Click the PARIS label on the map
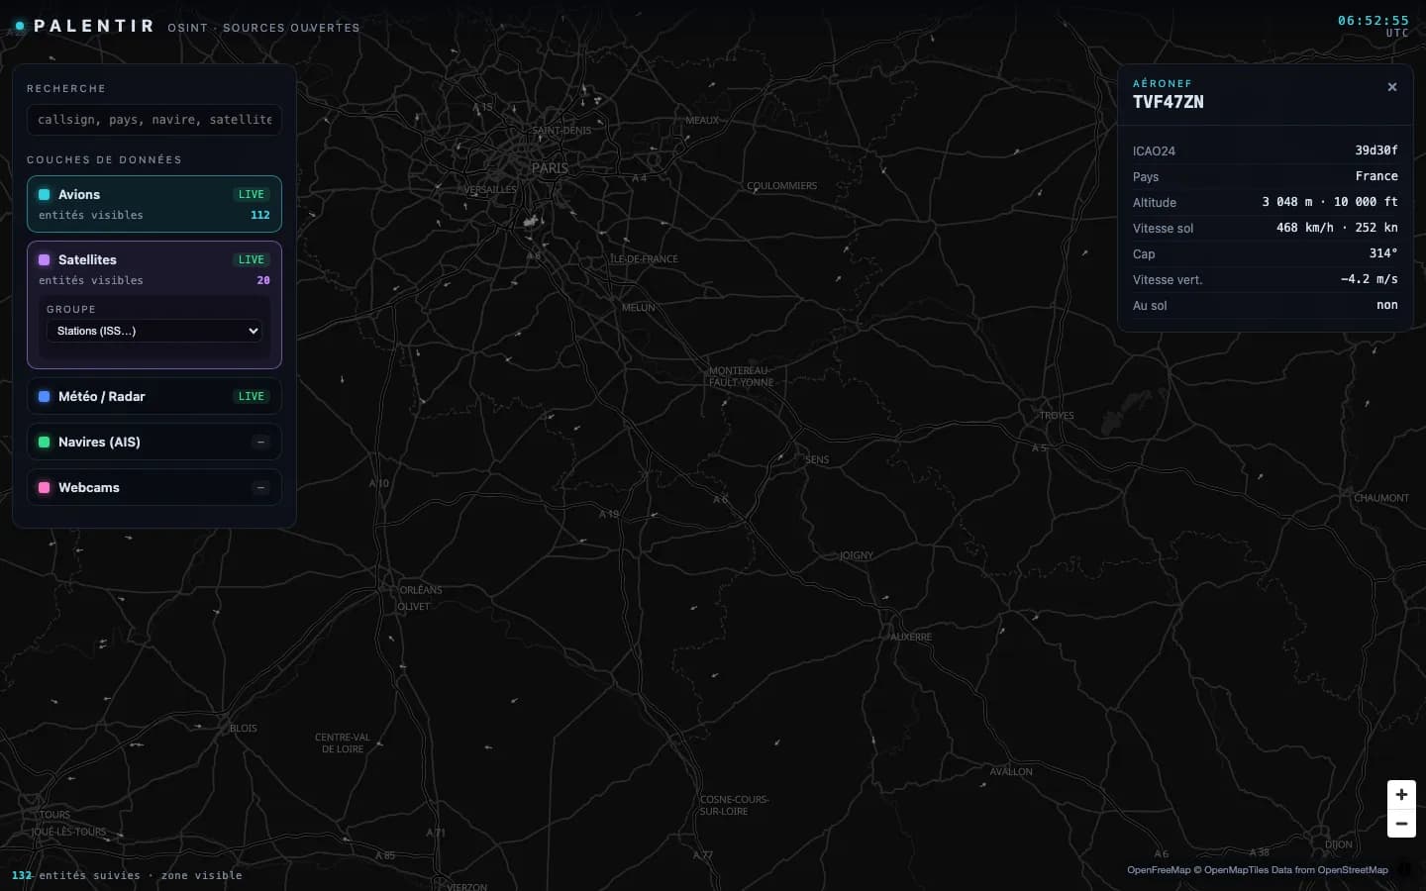The width and height of the screenshot is (1426, 891). pyautogui.click(x=550, y=168)
